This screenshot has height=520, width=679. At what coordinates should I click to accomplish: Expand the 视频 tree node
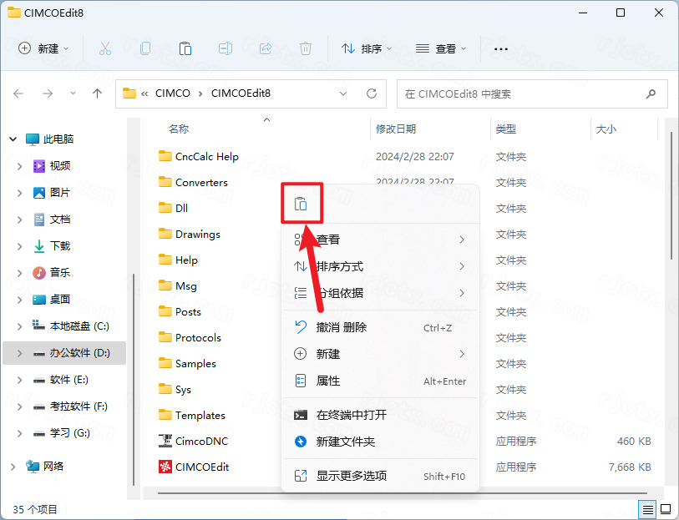pyautogui.click(x=19, y=166)
